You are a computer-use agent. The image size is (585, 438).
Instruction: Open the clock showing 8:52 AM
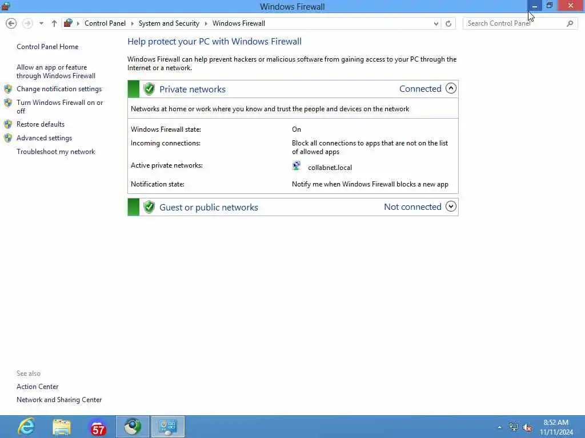click(556, 427)
